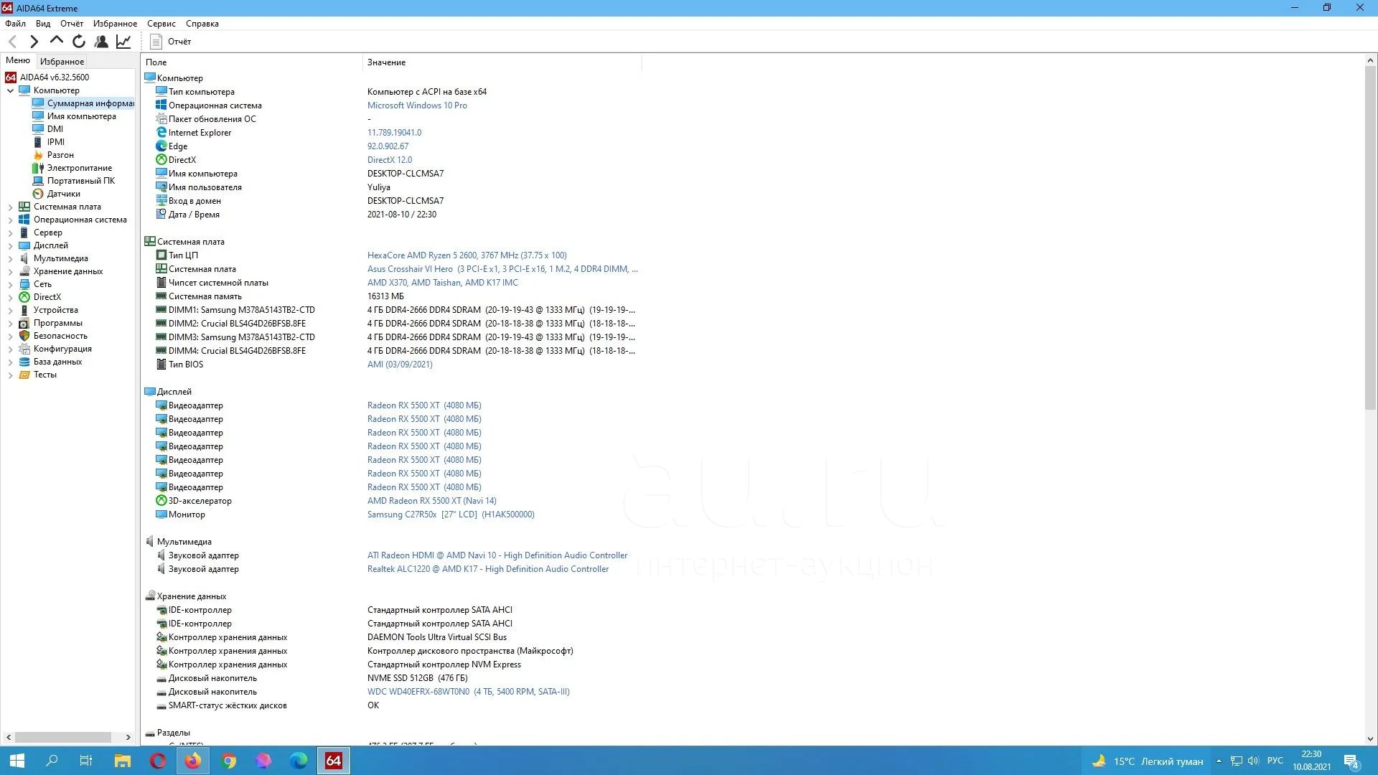Expand the Системная плата tree node
The height and width of the screenshot is (775, 1378).
[x=10, y=207]
